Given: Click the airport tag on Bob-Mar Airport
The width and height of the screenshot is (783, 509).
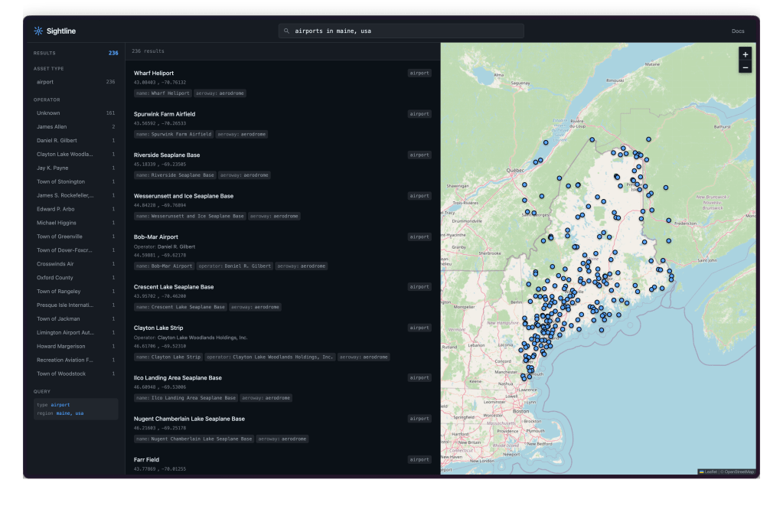Looking at the screenshot, I should point(419,237).
